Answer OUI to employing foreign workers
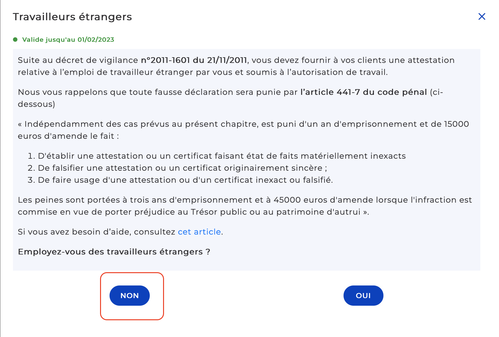The image size is (499, 337). point(363,296)
